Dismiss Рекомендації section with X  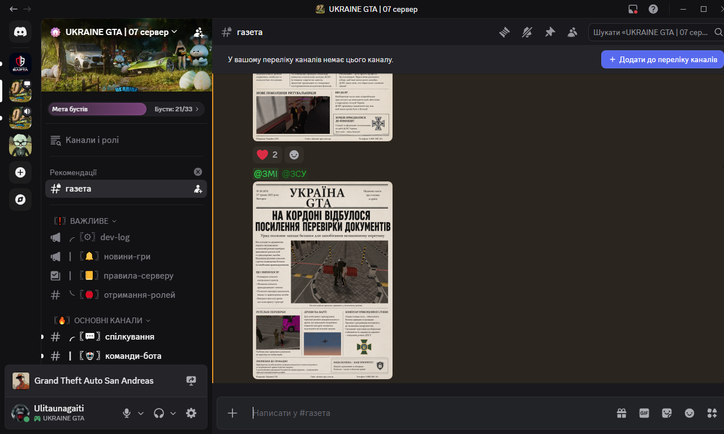point(198,172)
